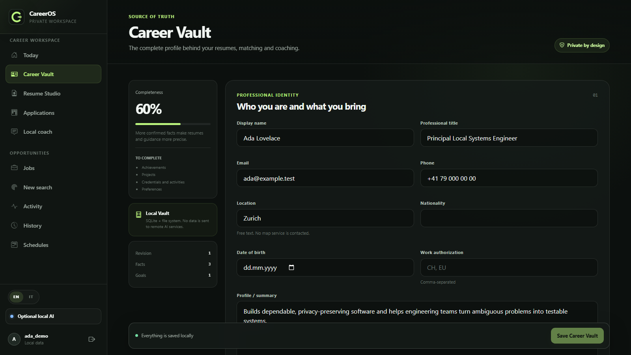Screen dimensions: 631x355
Task: Click the Revision row
Action: point(173,253)
